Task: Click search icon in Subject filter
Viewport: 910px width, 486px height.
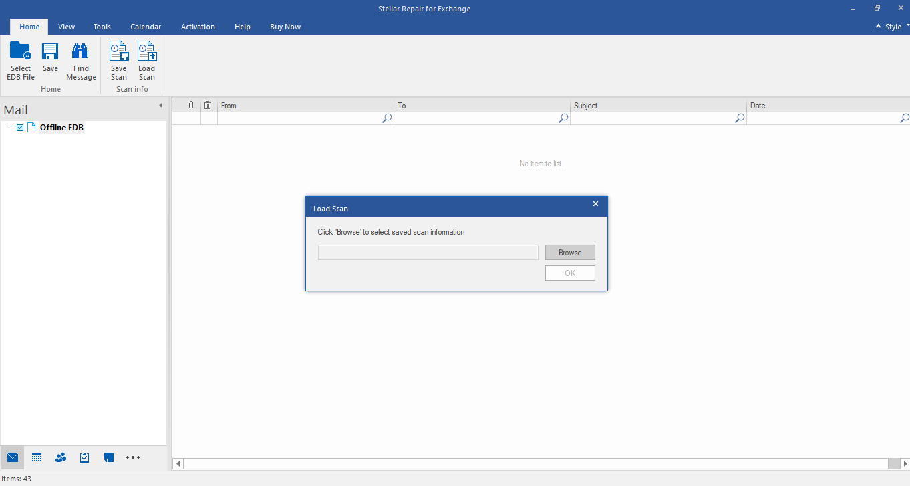Action: click(x=740, y=118)
